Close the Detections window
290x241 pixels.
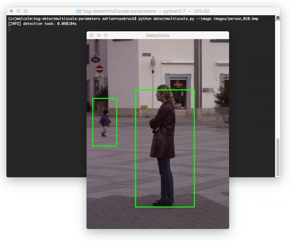pos(92,35)
